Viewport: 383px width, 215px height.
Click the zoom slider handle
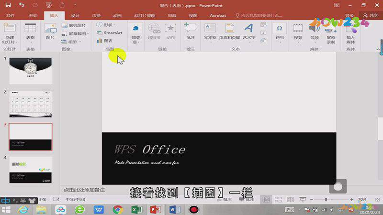[326, 200]
